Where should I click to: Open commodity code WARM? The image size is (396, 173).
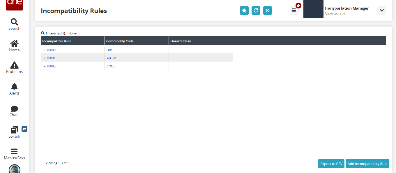click(x=111, y=58)
